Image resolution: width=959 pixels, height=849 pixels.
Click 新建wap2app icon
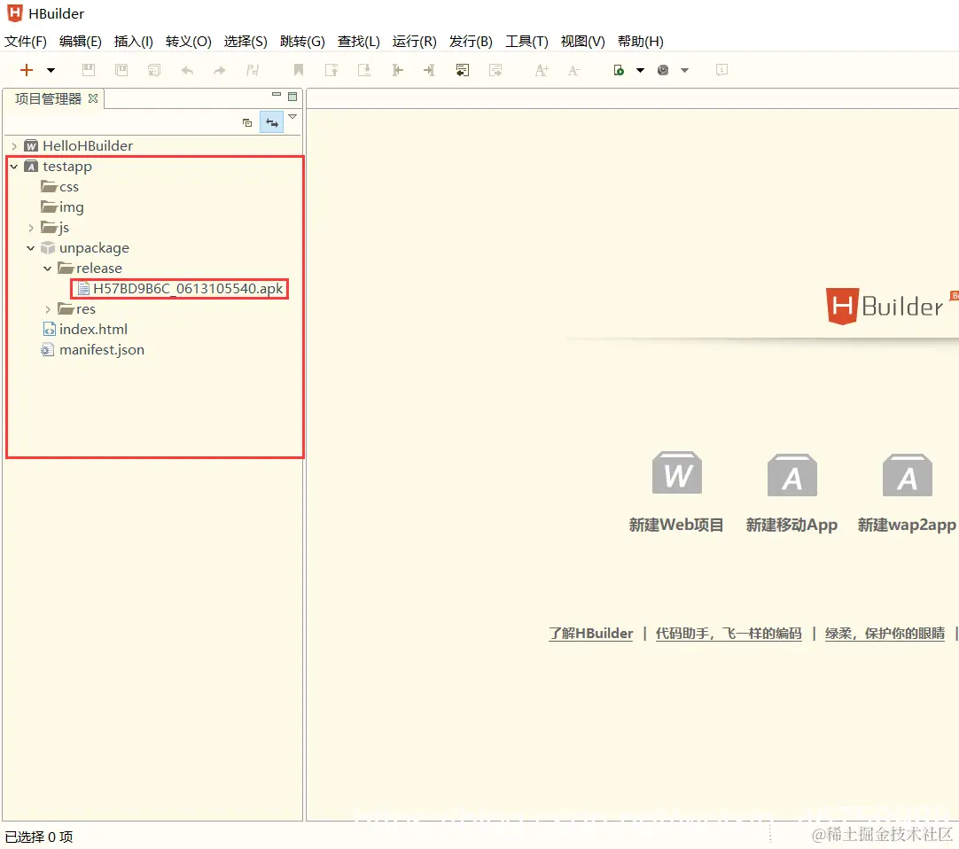907,475
